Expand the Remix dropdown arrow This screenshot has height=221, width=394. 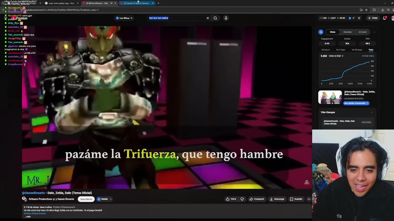coord(111,199)
